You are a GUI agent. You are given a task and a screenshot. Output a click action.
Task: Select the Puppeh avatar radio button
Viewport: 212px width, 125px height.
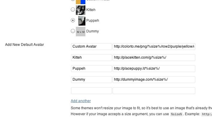73,21
